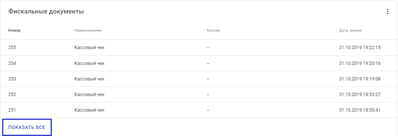Screen dimensions: 398x136
Task: Click the Дата, время column header
Action: click(350, 30)
